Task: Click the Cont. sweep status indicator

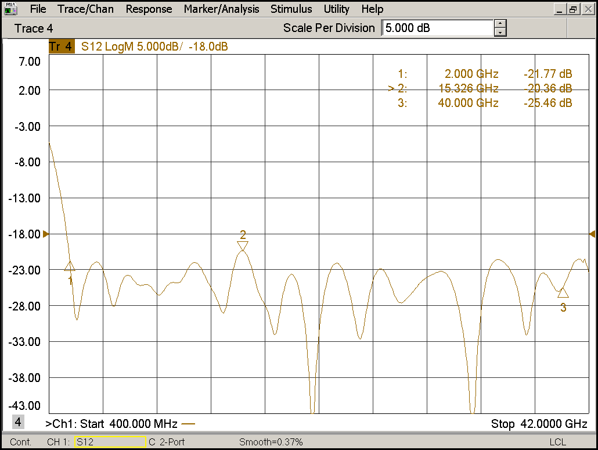Action: (21, 442)
